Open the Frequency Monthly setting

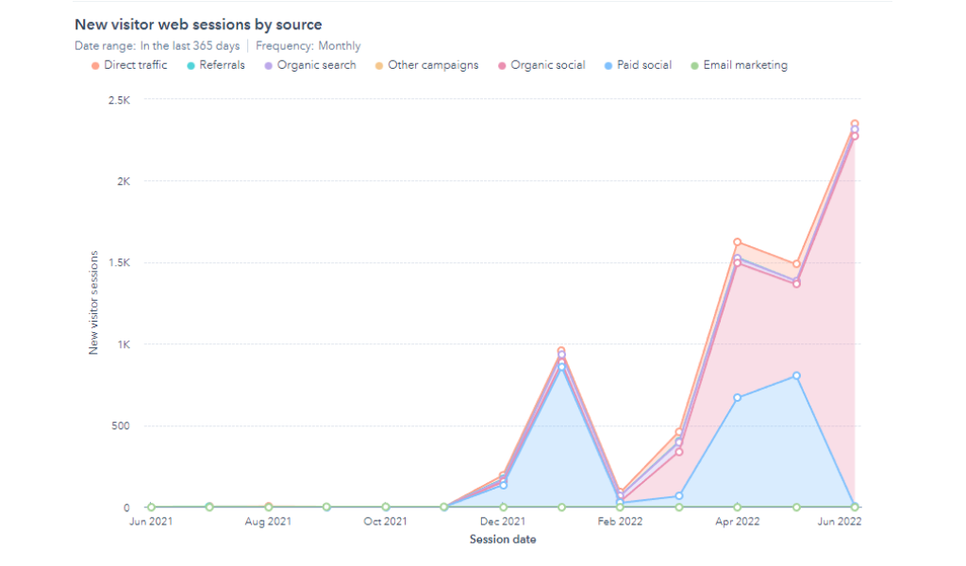coord(308,46)
